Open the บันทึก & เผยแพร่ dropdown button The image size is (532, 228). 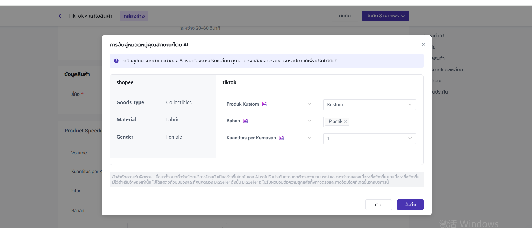385,16
